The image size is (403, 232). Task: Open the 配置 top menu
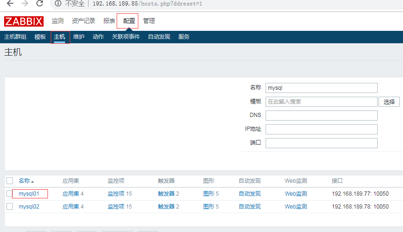coord(129,21)
